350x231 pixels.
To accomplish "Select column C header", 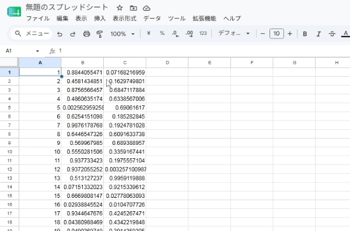I will [x=125, y=63].
